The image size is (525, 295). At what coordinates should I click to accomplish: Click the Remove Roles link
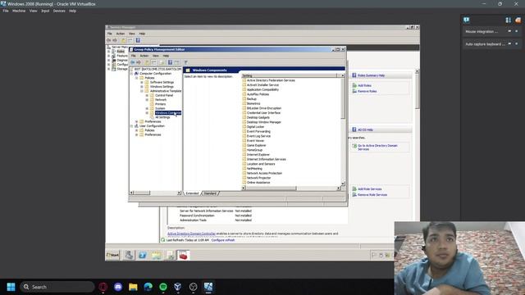(367, 91)
